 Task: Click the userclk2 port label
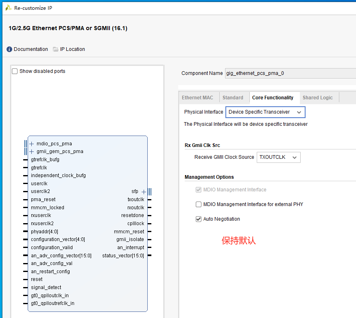tap(40, 191)
